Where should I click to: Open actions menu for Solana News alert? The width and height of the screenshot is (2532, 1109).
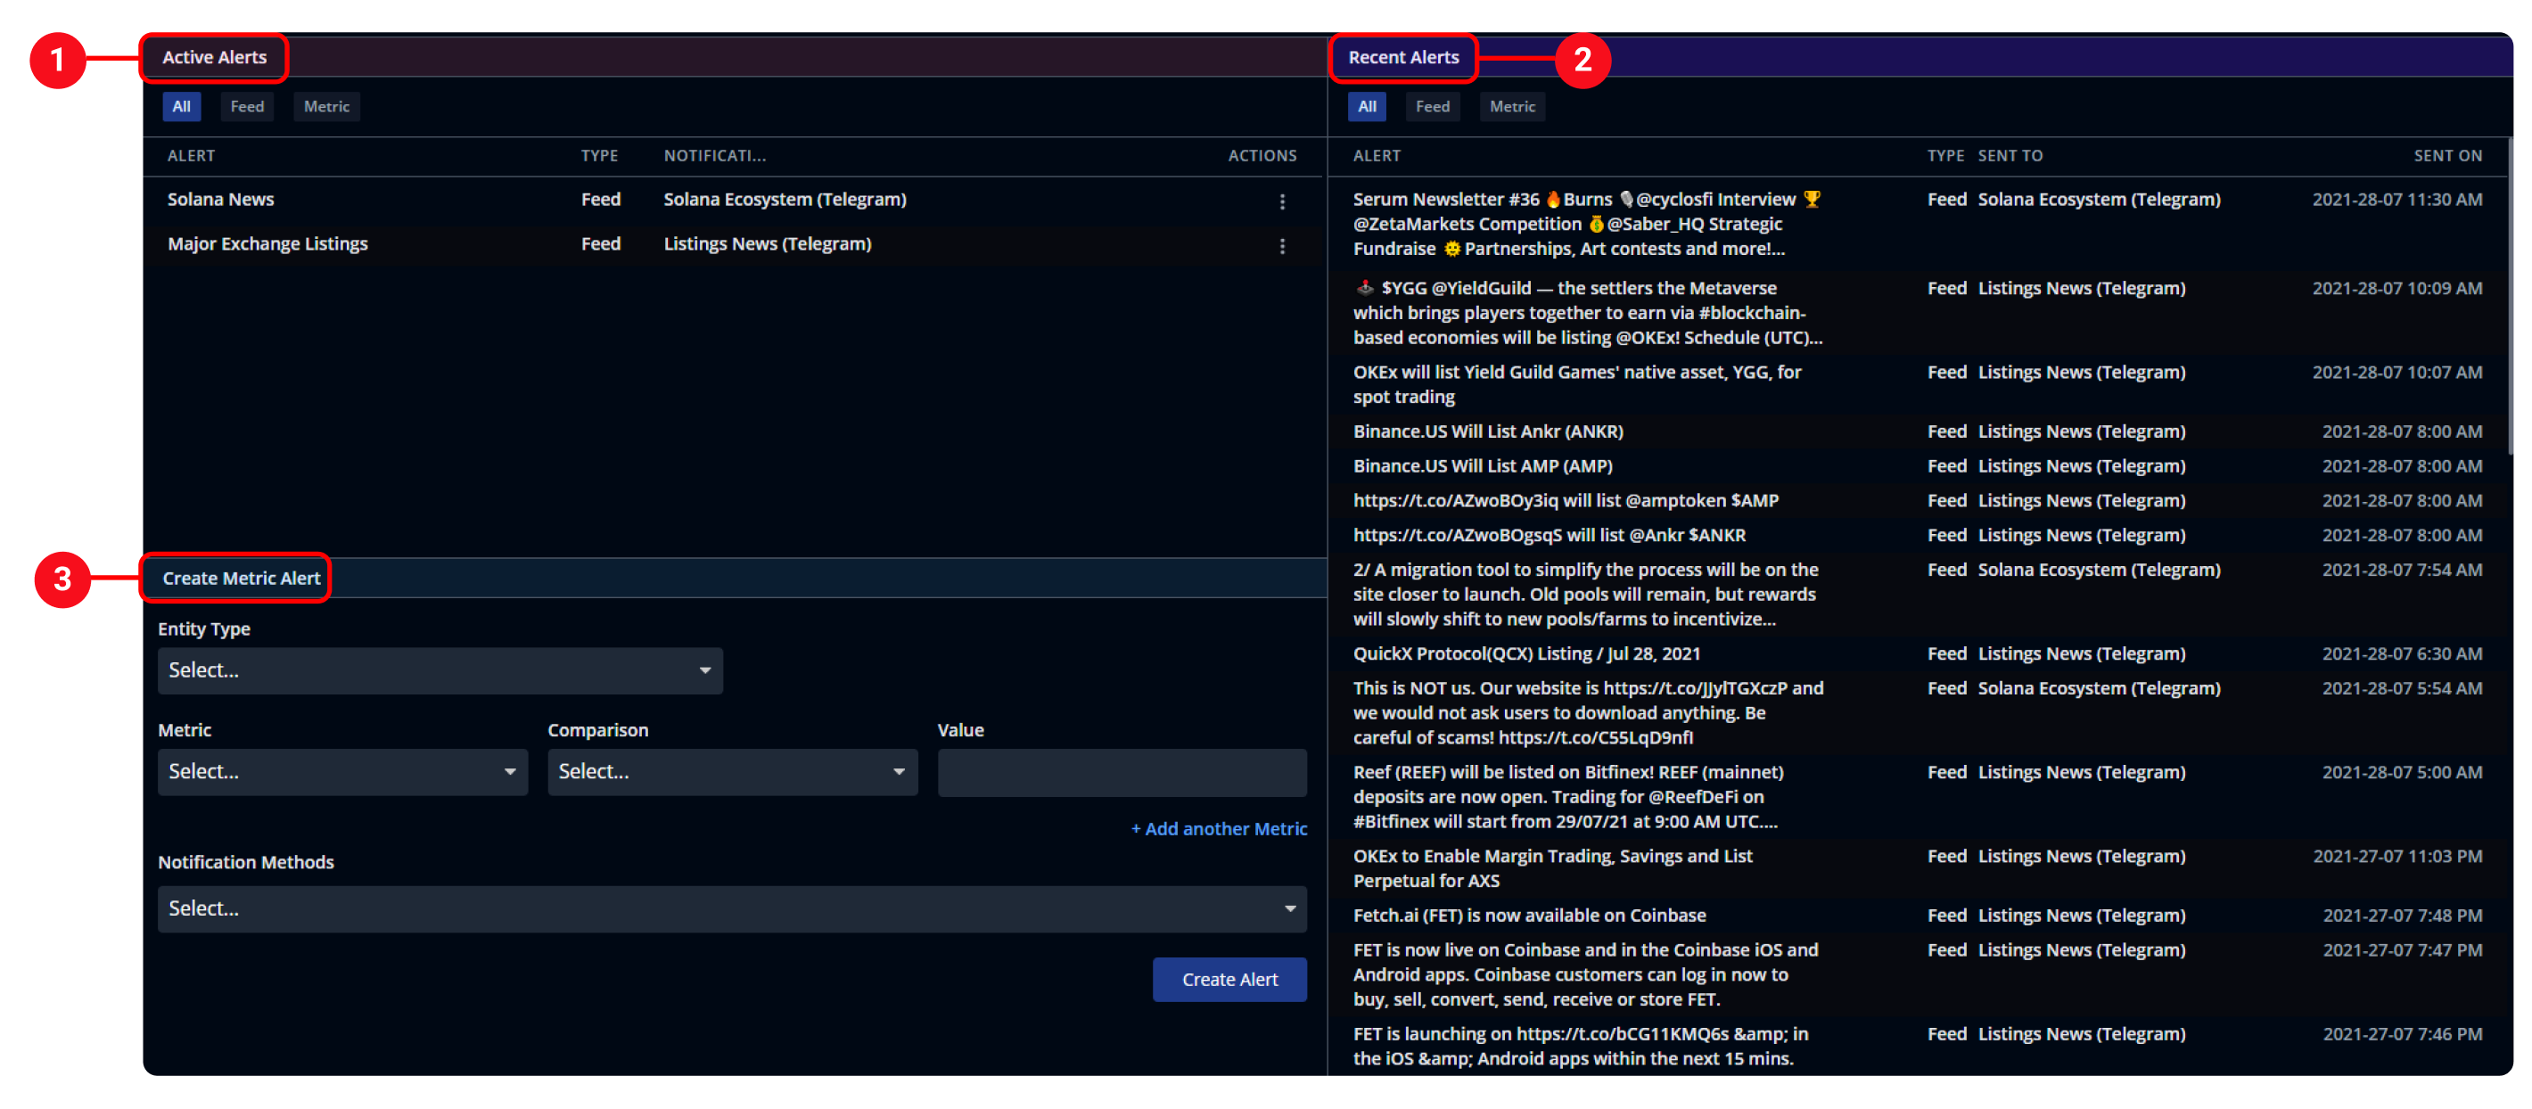coord(1282,201)
